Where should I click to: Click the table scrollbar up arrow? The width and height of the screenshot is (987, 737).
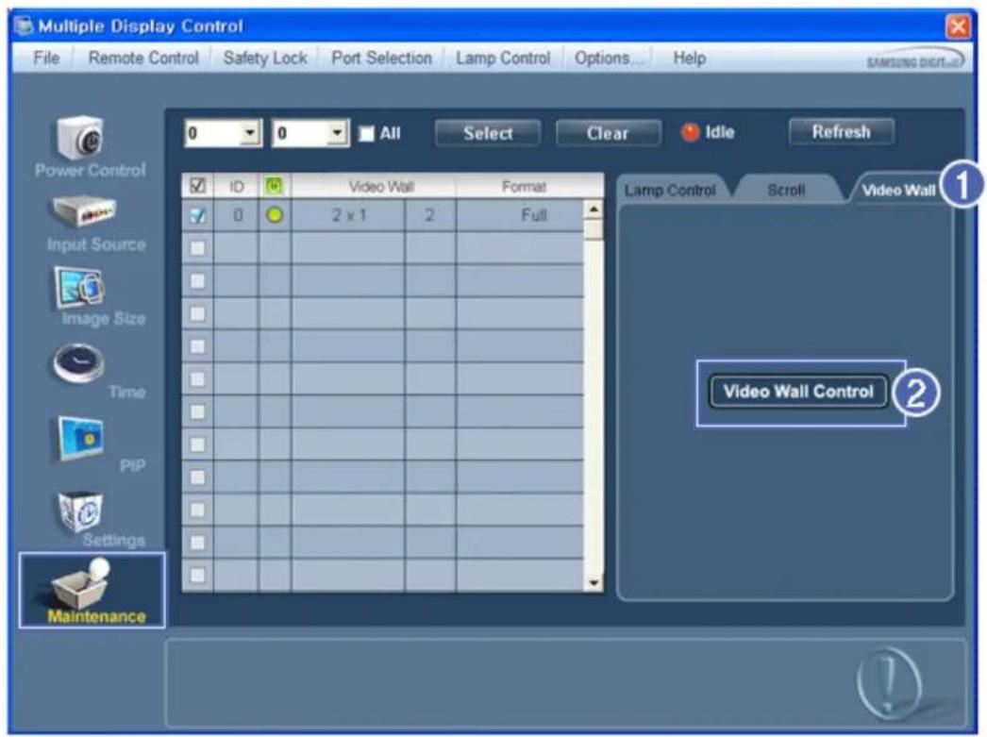click(x=593, y=209)
